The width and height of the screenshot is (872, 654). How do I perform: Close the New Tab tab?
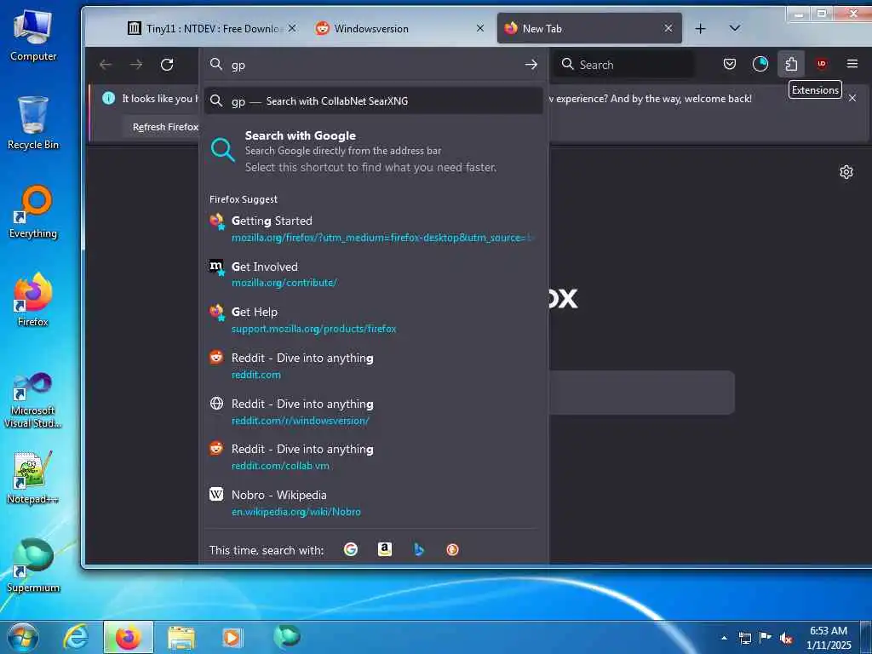pyautogui.click(x=668, y=28)
